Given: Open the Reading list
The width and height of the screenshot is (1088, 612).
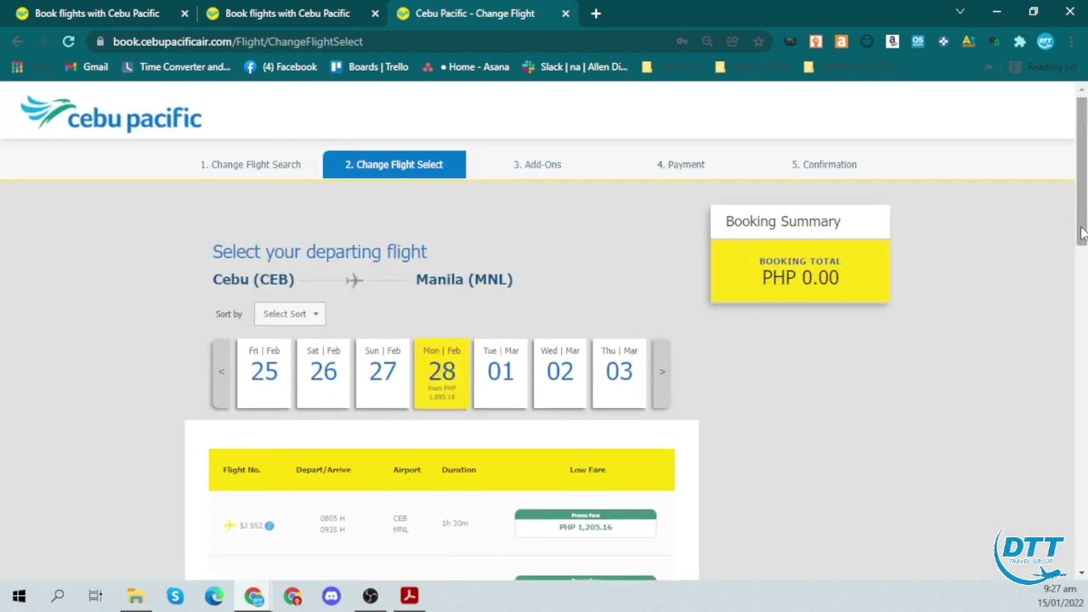Looking at the screenshot, I should tap(1042, 66).
